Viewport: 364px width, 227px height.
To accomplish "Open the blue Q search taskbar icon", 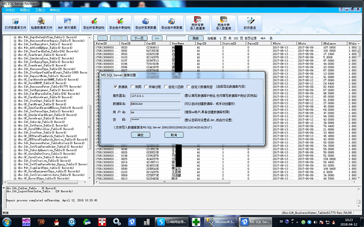I will [x=72, y=222].
